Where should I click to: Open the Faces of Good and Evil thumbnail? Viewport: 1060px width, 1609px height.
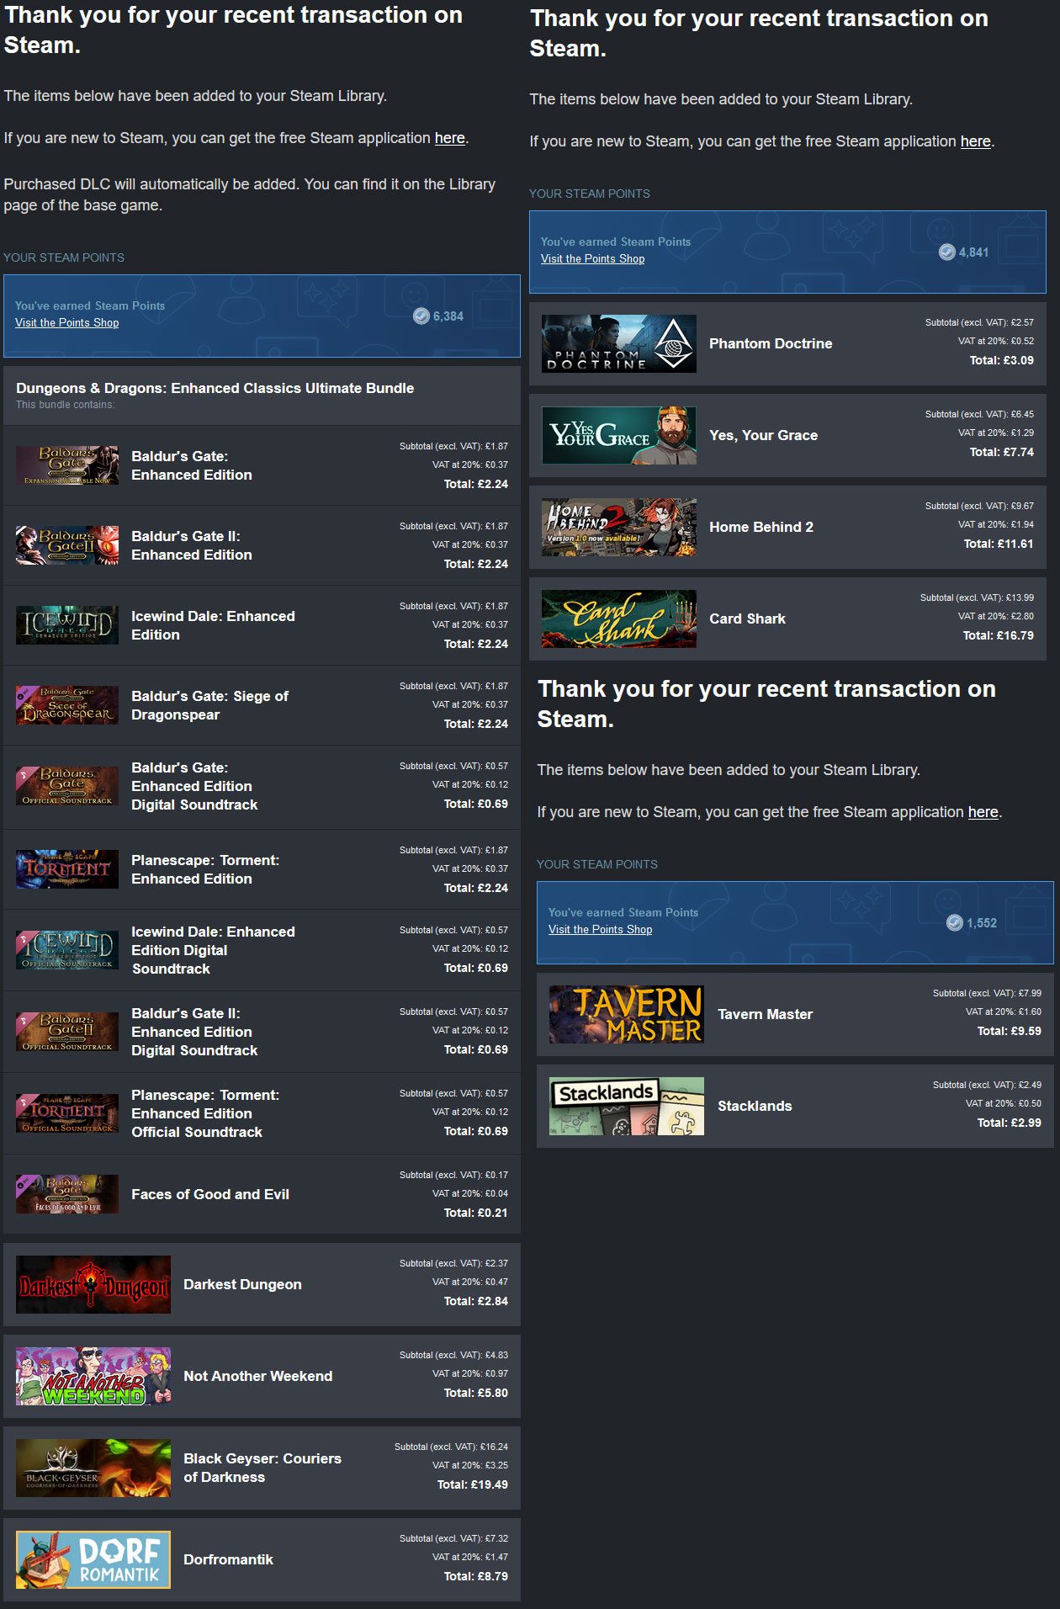67,1194
